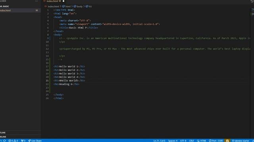Click h5 element in breadcrumb
This screenshot has width=254, height=142.
click(90, 6)
